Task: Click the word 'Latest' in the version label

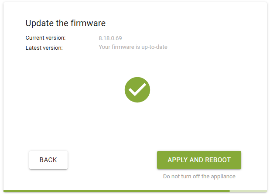Action: click(x=34, y=48)
